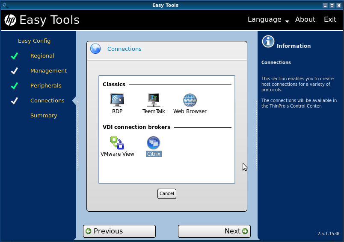Jump to the Summary step
344x242 pixels.
pyautogui.click(x=44, y=115)
